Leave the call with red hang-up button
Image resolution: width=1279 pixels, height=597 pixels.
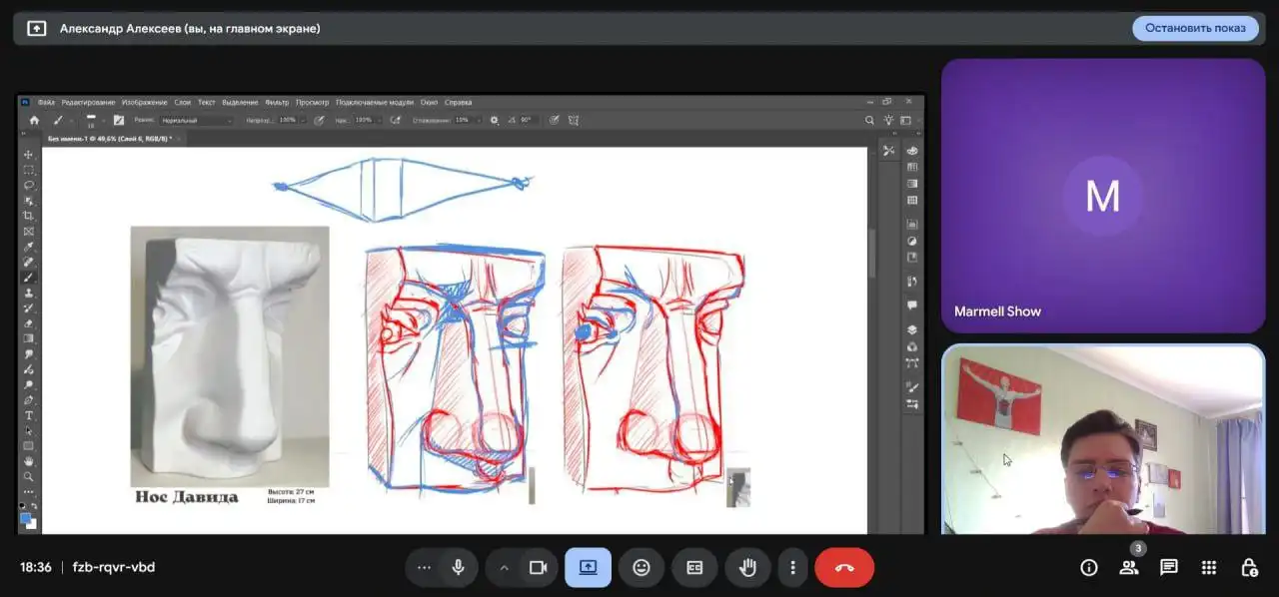point(844,567)
